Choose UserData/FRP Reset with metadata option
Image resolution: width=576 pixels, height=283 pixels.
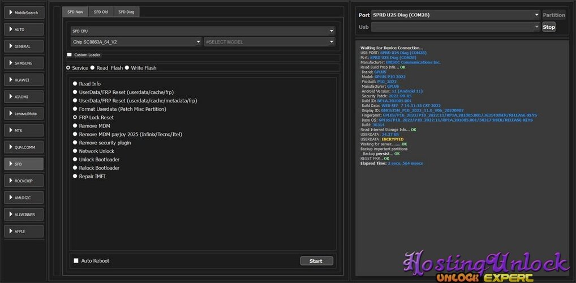click(134, 100)
